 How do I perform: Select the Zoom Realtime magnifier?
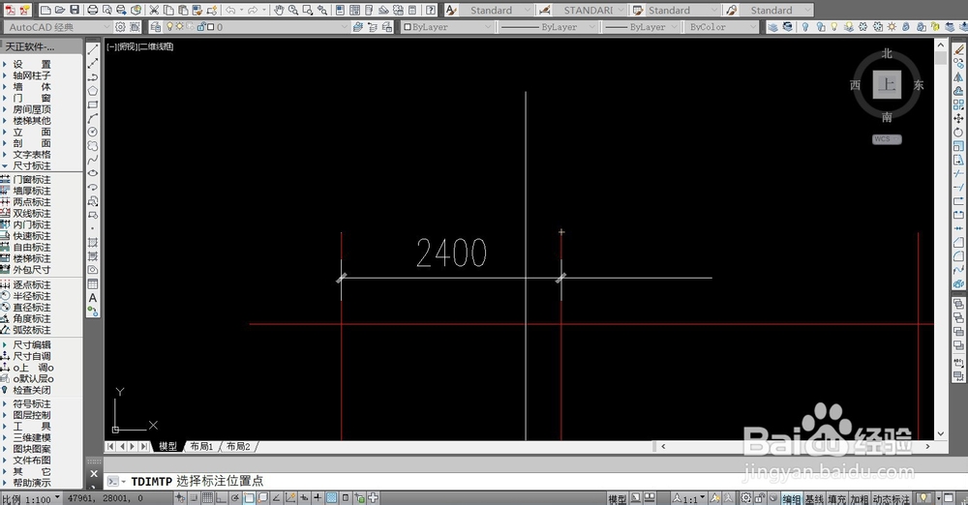click(293, 10)
